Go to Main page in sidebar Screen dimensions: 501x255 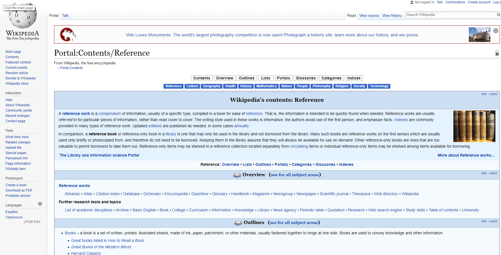13,52
